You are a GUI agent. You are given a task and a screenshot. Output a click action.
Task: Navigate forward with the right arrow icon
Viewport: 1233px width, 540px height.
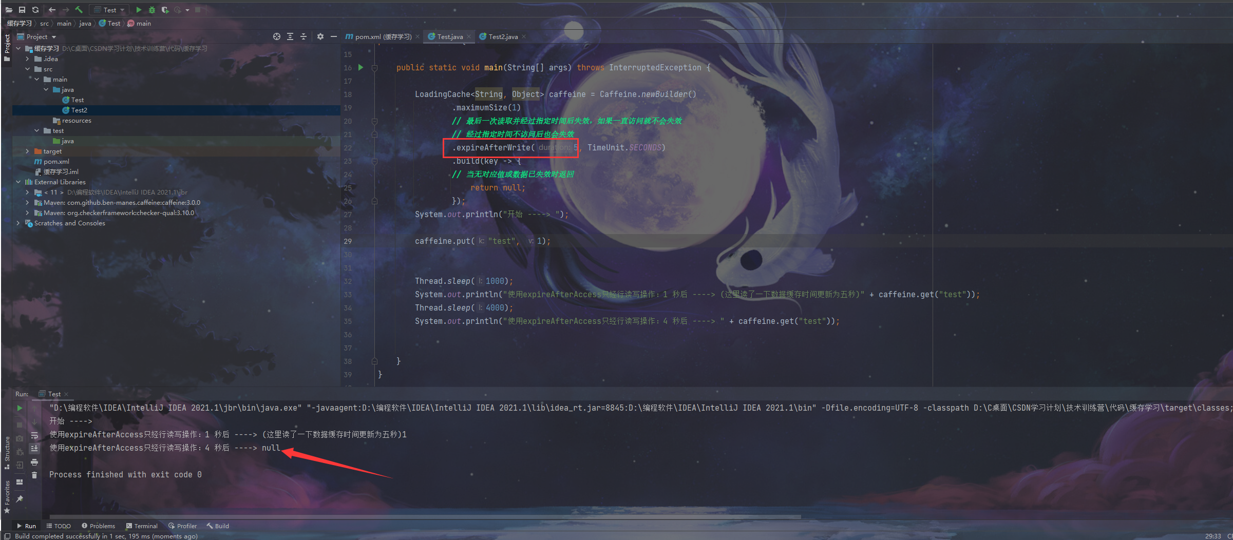pyautogui.click(x=65, y=10)
